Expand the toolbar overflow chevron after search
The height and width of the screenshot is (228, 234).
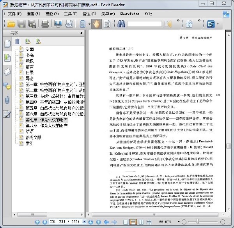(x=178, y=20)
